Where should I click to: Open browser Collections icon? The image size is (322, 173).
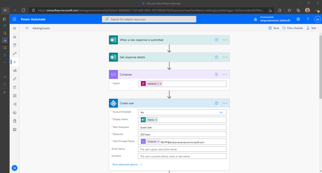point(298,10)
